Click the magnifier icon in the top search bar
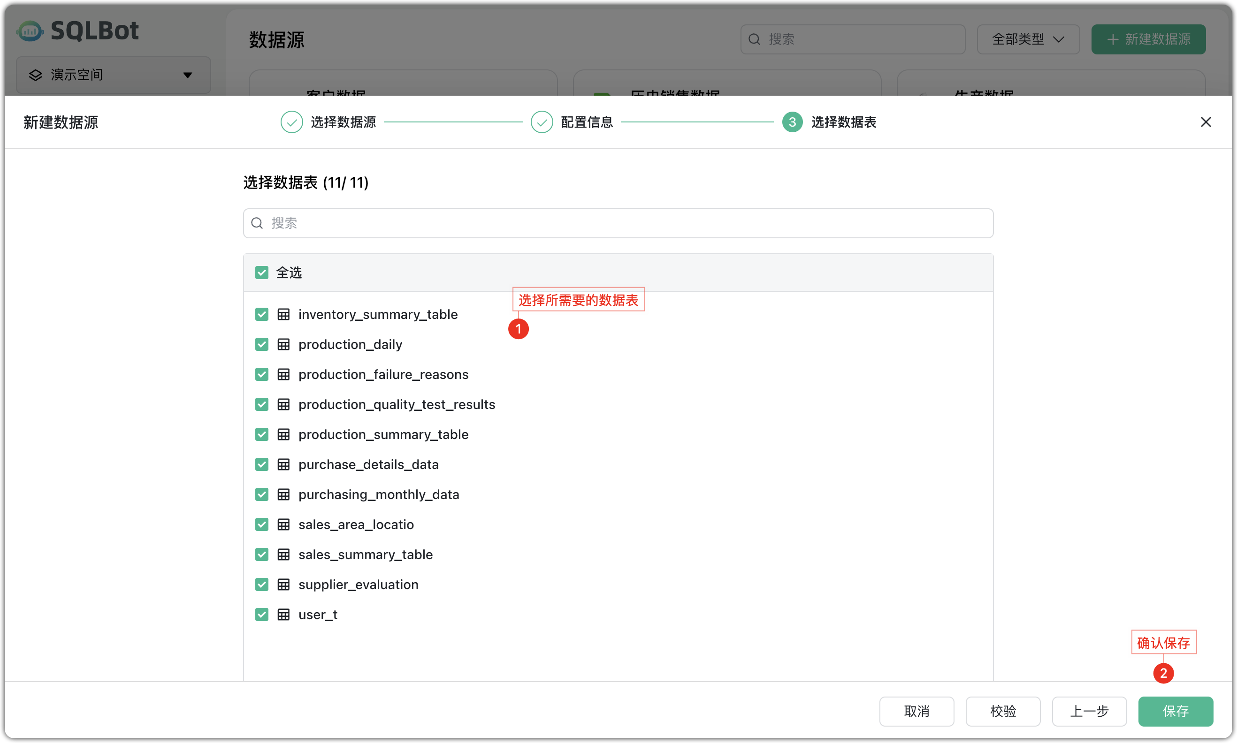 755,38
